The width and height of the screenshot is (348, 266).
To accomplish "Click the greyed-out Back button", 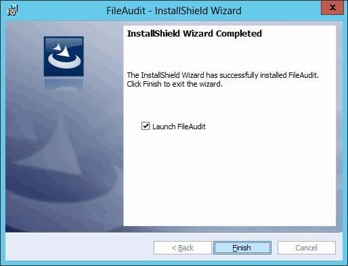I will point(183,248).
